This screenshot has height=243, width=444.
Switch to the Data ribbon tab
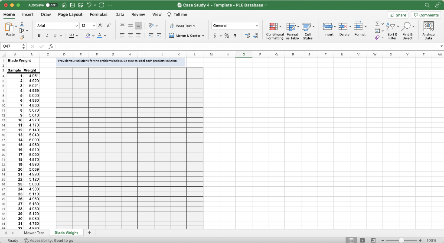click(x=120, y=14)
